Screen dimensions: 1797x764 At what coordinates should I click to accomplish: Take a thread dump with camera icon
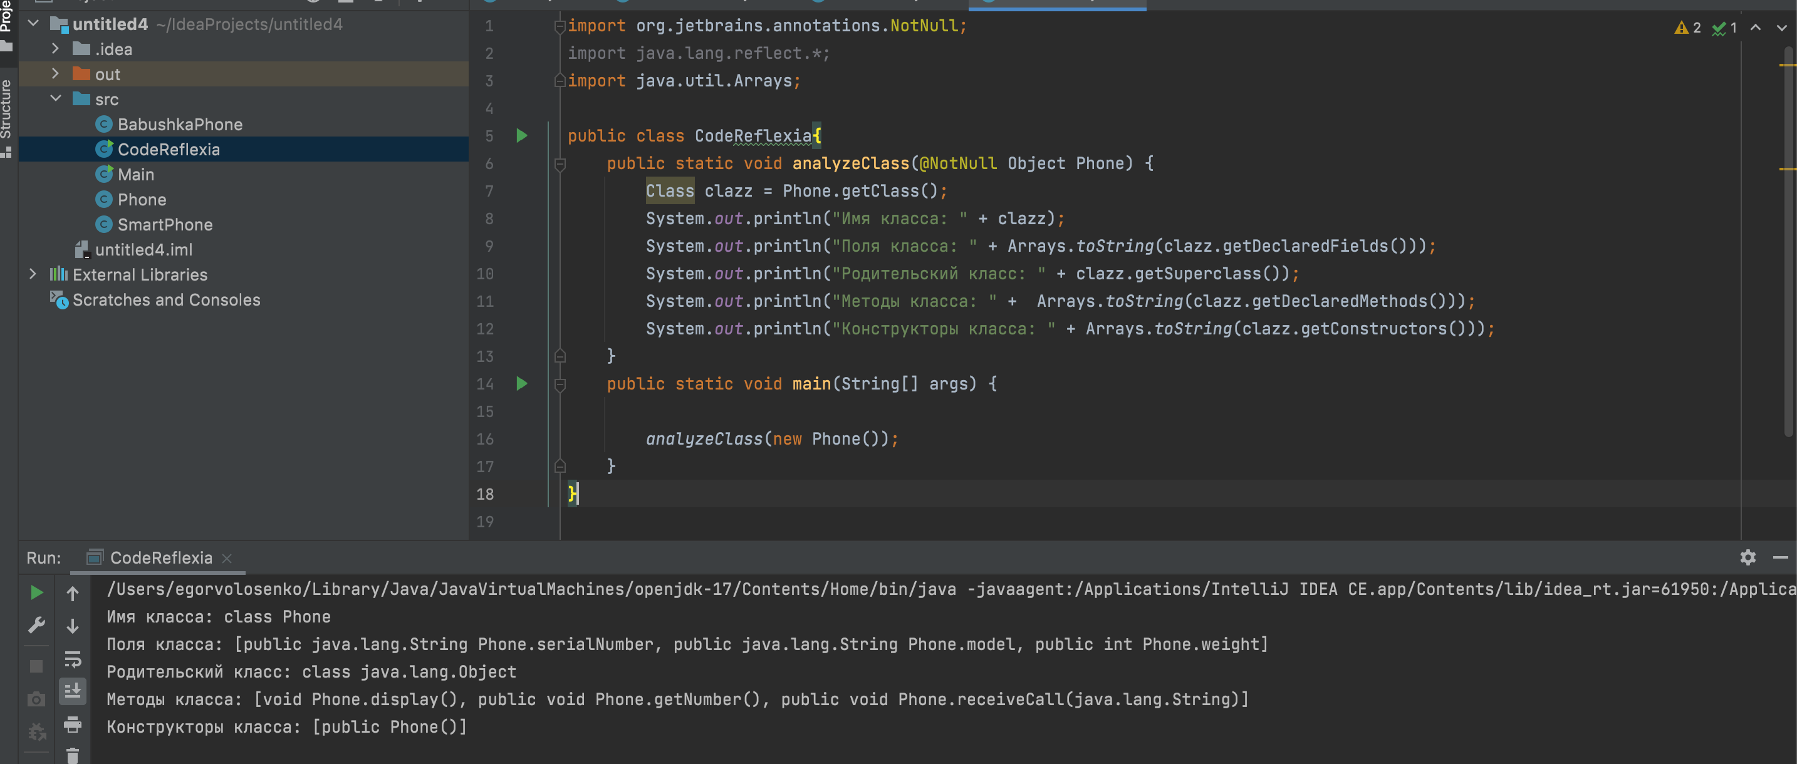coord(36,698)
